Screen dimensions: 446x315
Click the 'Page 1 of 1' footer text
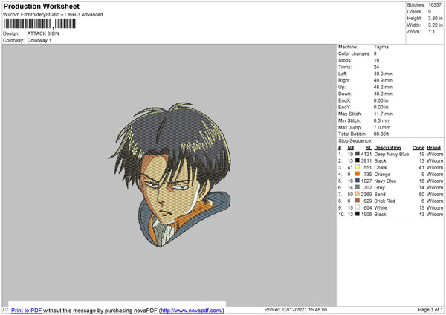point(430,309)
